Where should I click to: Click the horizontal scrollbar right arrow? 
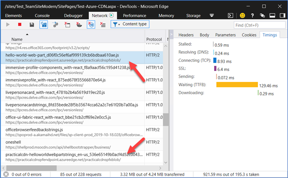[160, 168]
